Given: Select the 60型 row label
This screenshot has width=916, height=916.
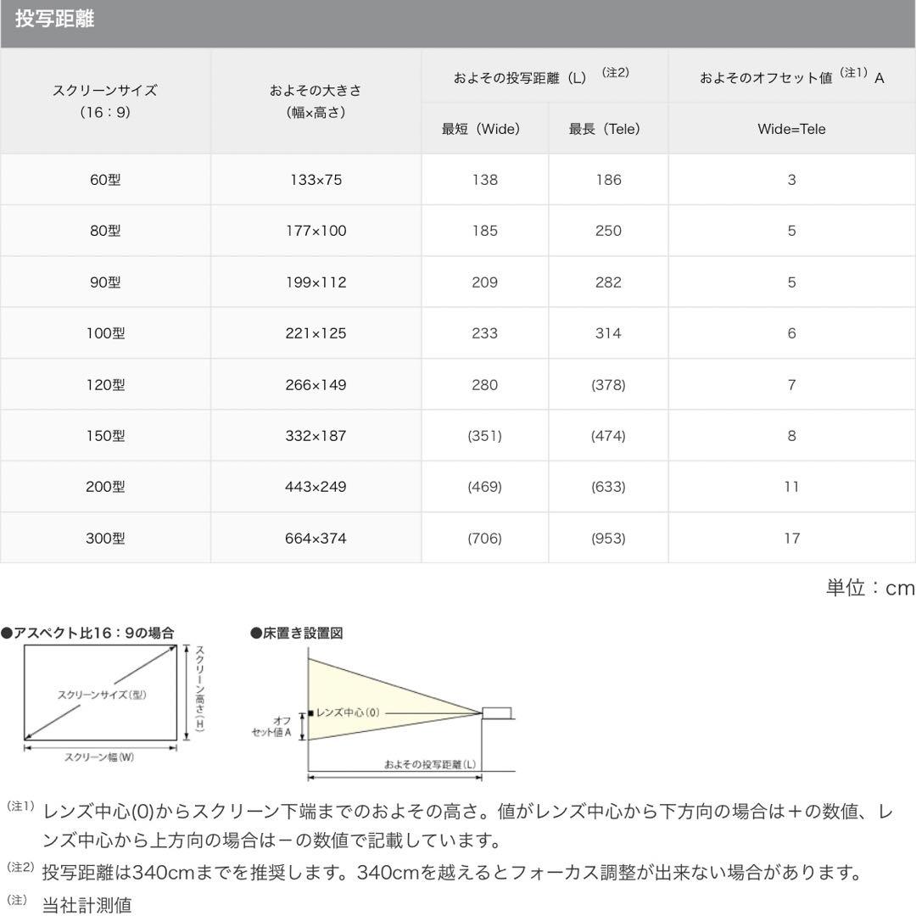Looking at the screenshot, I should (105, 179).
